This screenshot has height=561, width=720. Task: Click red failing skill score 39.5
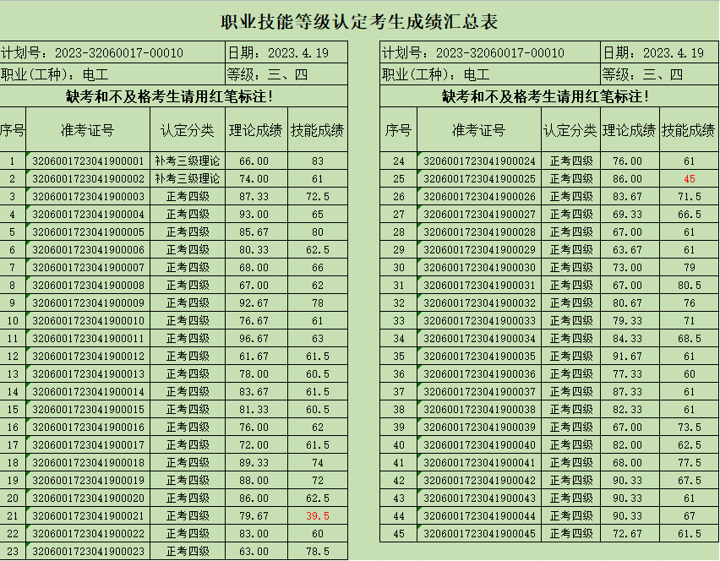click(x=317, y=516)
